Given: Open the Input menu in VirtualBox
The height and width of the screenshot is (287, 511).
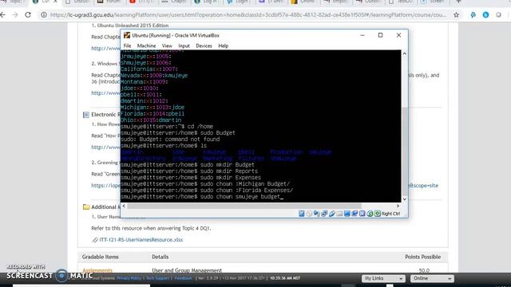Looking at the screenshot, I should click(x=184, y=46).
